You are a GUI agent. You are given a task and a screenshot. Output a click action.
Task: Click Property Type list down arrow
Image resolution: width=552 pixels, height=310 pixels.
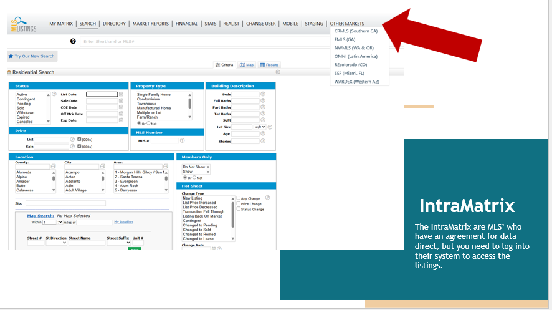point(190,117)
